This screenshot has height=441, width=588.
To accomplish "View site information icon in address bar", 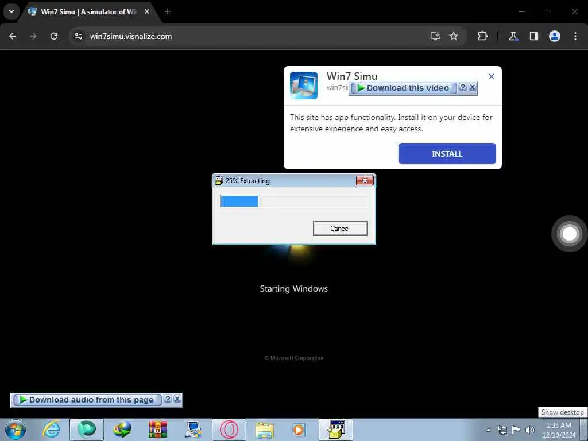I will (x=78, y=36).
